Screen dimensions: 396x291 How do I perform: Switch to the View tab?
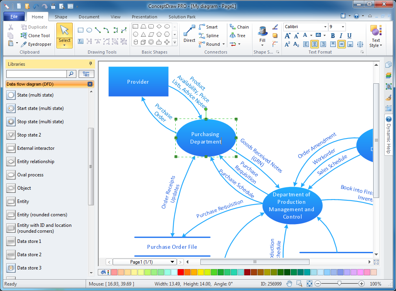coord(115,17)
